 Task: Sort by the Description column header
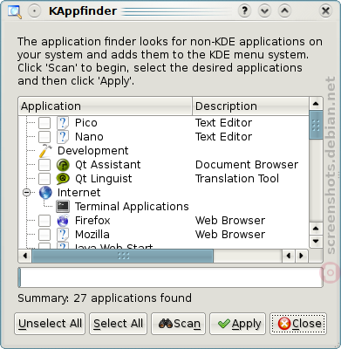pyautogui.click(x=250, y=106)
